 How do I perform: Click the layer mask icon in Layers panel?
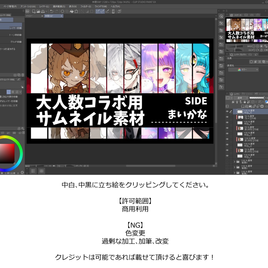point(261,106)
